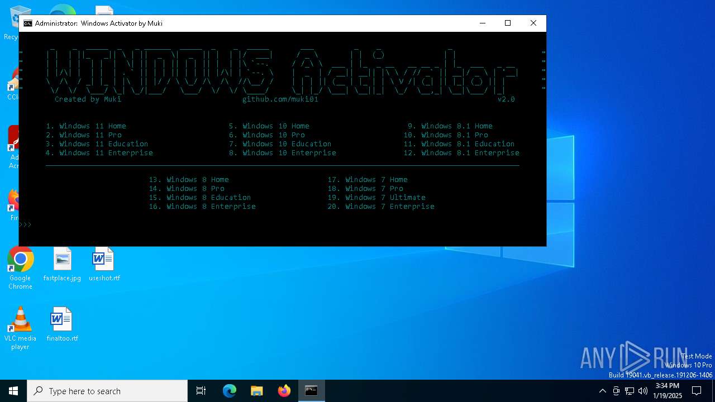Click the '13. Windows 8 Home' line
The width and height of the screenshot is (715, 402).
[x=189, y=180]
